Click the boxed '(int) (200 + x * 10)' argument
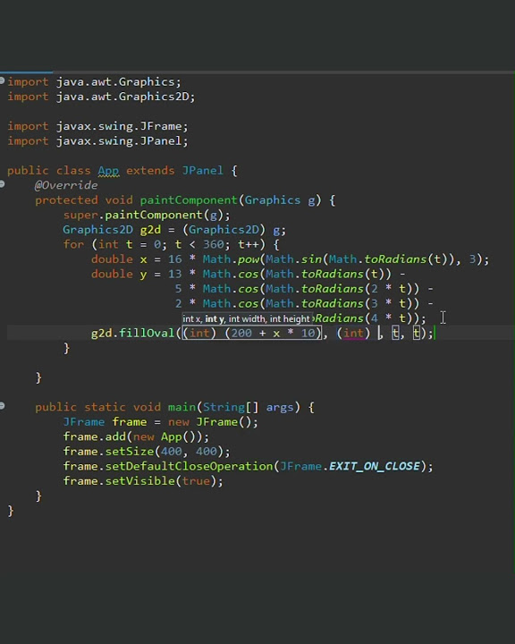Screen dimensions: 515x644 252,333
